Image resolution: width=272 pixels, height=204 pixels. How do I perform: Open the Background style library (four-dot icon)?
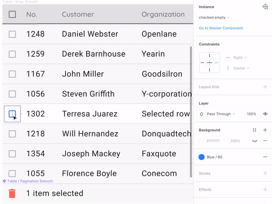point(254,130)
